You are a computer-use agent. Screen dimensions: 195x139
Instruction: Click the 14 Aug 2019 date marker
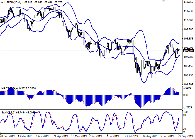150,136
